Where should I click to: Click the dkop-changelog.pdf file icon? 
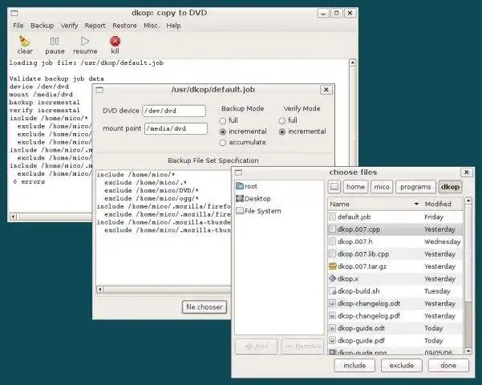coord(332,316)
